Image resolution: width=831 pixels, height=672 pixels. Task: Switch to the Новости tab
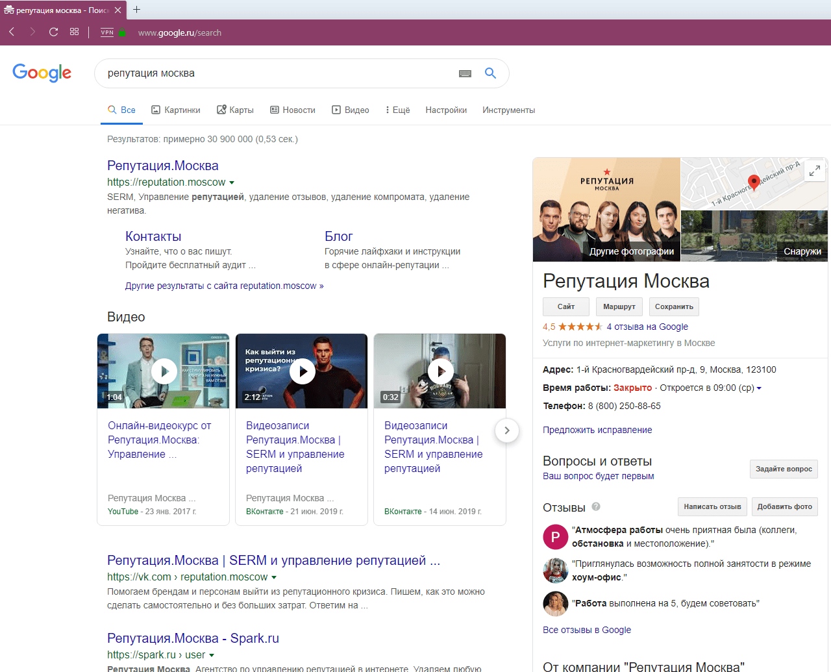(293, 110)
